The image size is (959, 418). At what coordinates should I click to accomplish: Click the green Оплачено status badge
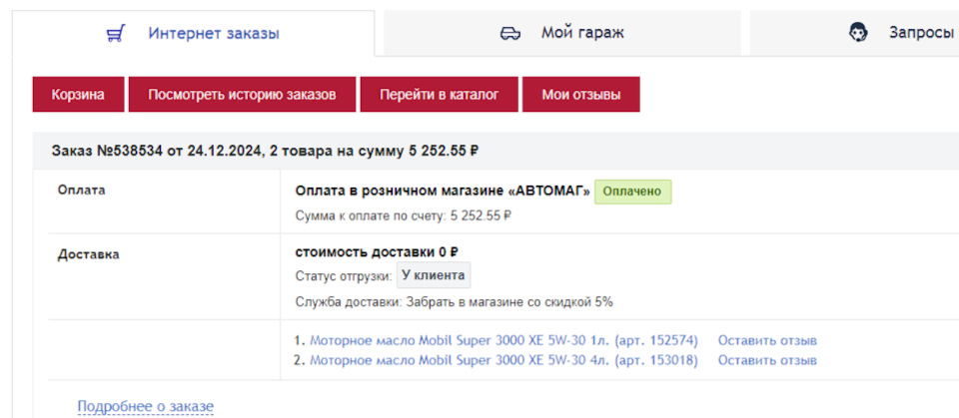(x=632, y=192)
